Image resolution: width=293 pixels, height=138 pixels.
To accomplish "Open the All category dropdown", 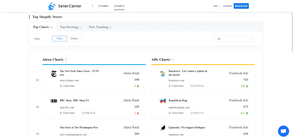I will click(x=234, y=39).
